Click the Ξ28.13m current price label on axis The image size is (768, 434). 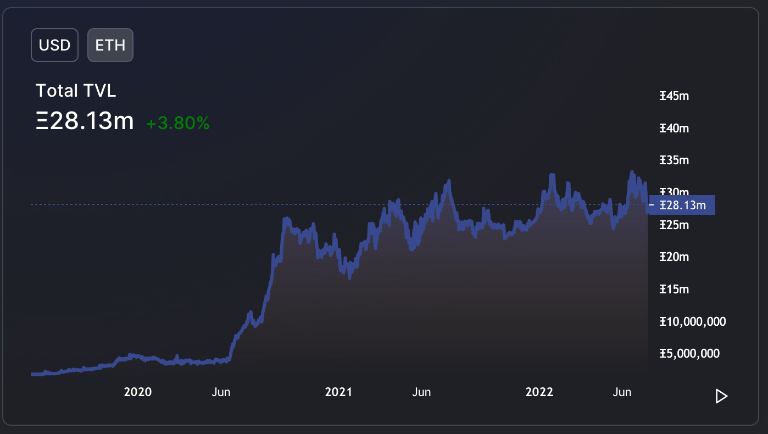point(682,205)
